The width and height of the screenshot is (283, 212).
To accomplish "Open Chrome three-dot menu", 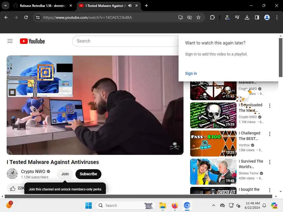I will click(x=277, y=17).
